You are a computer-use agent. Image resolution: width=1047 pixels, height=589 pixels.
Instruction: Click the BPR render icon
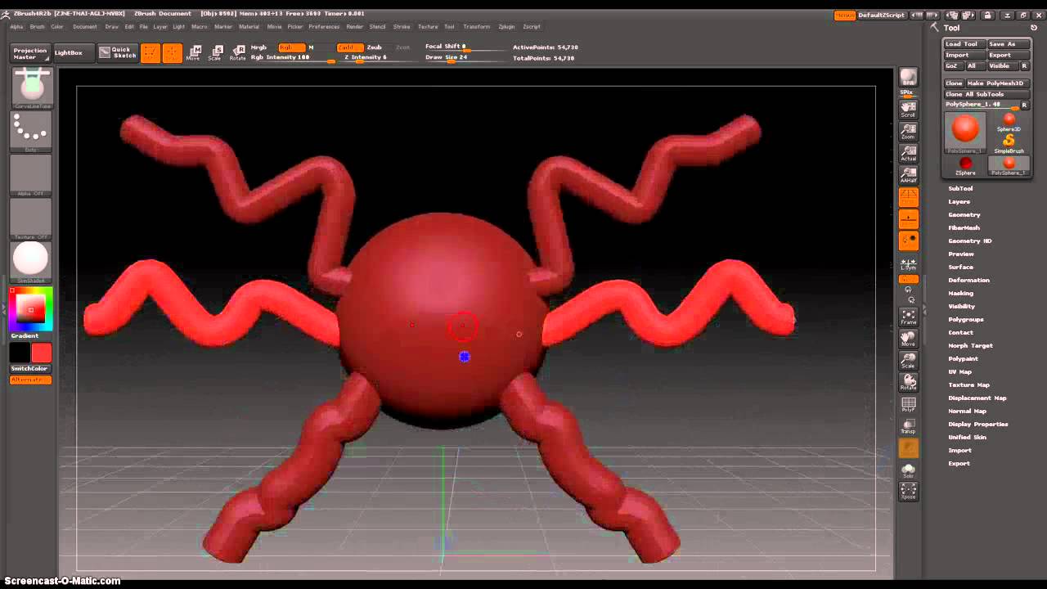pos(908,78)
